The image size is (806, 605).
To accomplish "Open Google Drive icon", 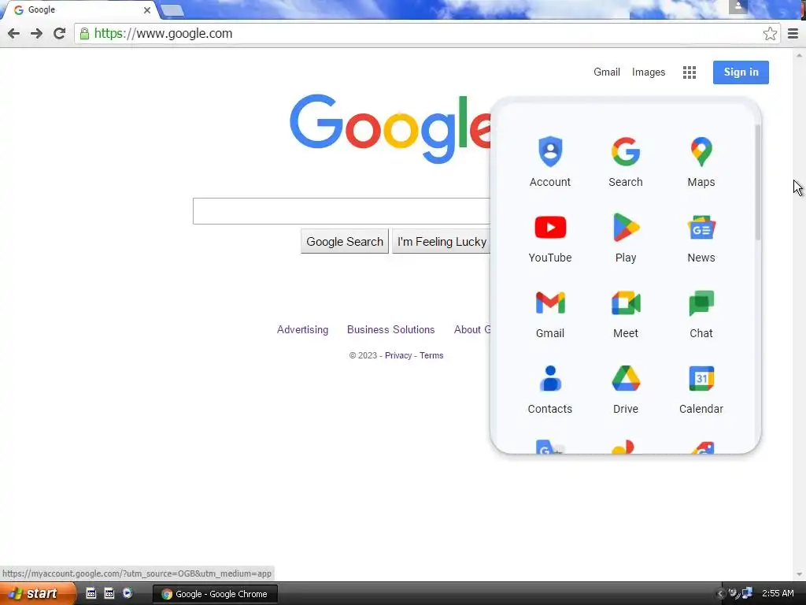I will [x=626, y=389].
